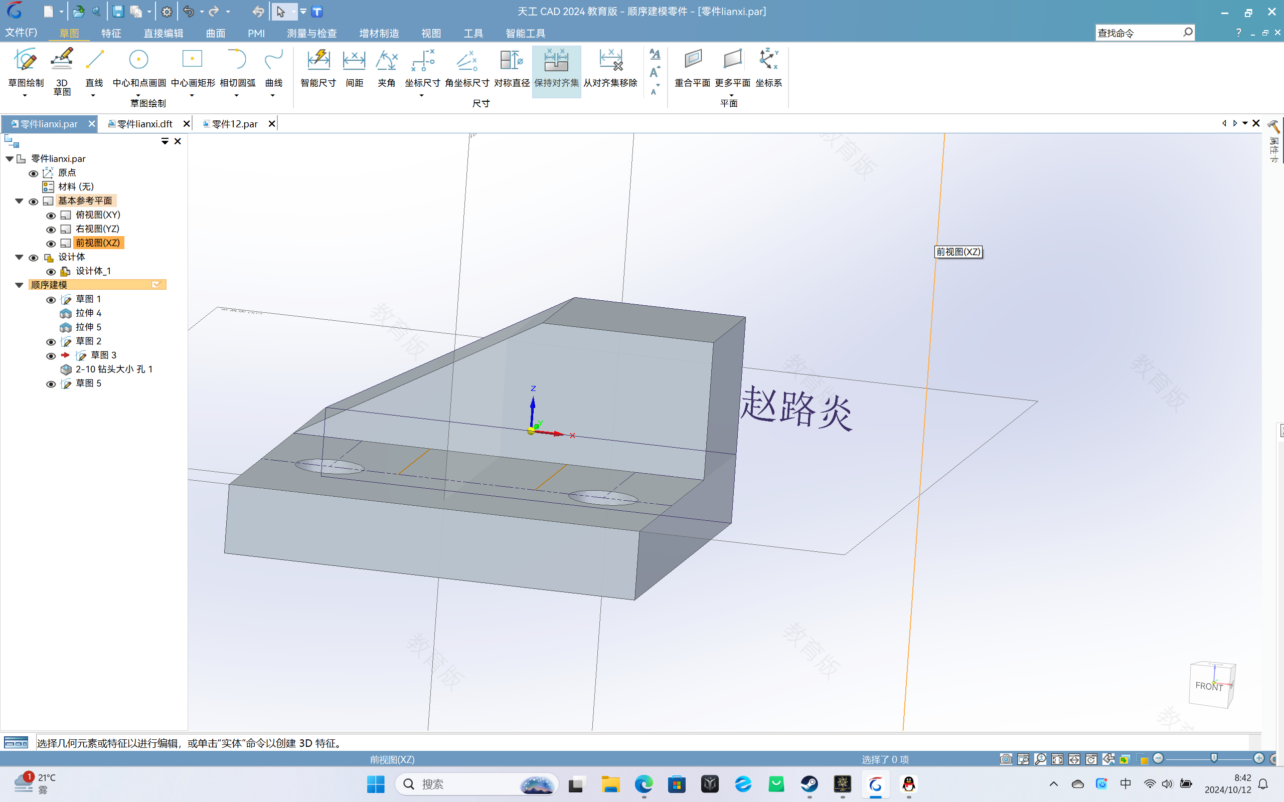Viewport: 1284px width, 802px height.
Task: Insert a 坐标系 coordinate system
Action: tap(768, 67)
